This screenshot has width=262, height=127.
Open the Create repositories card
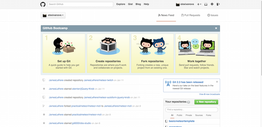[108, 53]
